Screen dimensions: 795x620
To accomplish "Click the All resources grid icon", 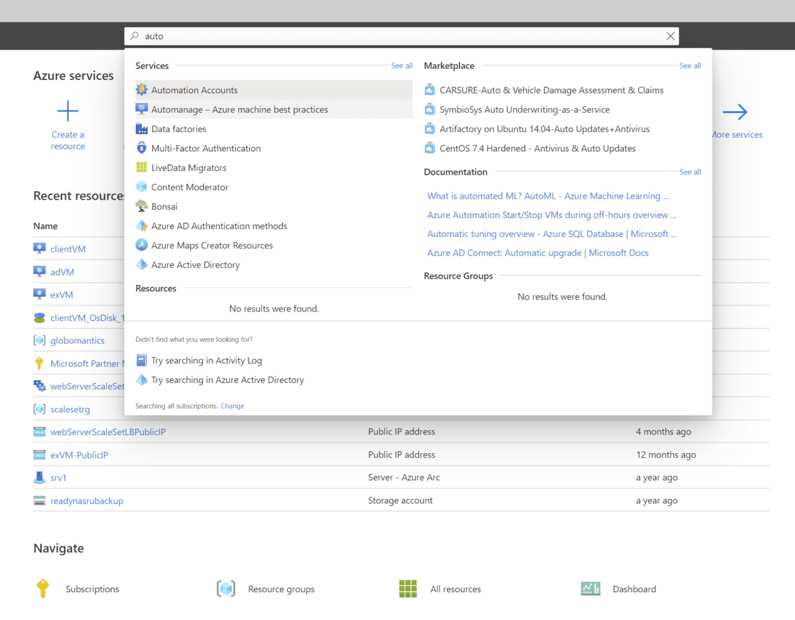I will (408, 588).
